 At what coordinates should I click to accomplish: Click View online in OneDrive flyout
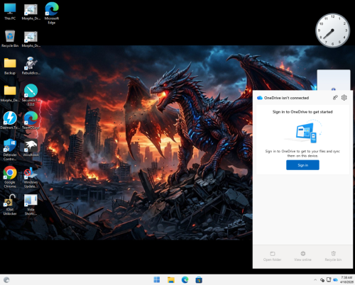point(302,257)
